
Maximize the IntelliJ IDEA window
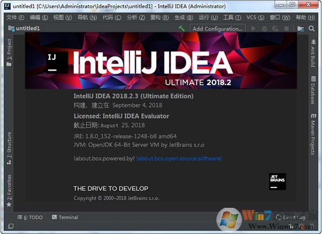click(293, 5)
